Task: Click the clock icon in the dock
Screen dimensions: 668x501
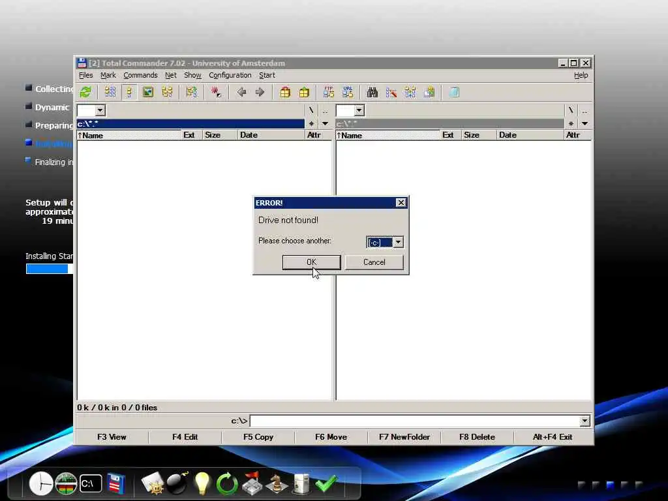Action: pyautogui.click(x=41, y=483)
